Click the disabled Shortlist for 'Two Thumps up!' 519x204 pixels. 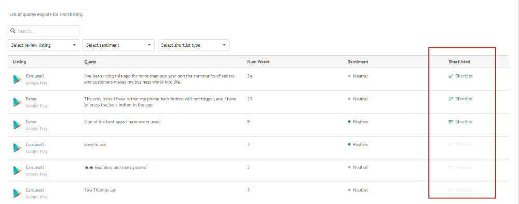tap(460, 191)
